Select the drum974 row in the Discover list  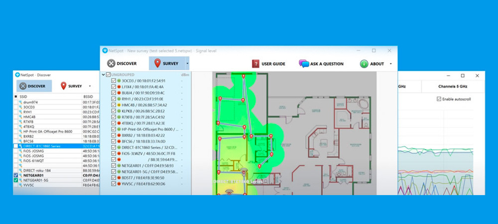(x=57, y=102)
